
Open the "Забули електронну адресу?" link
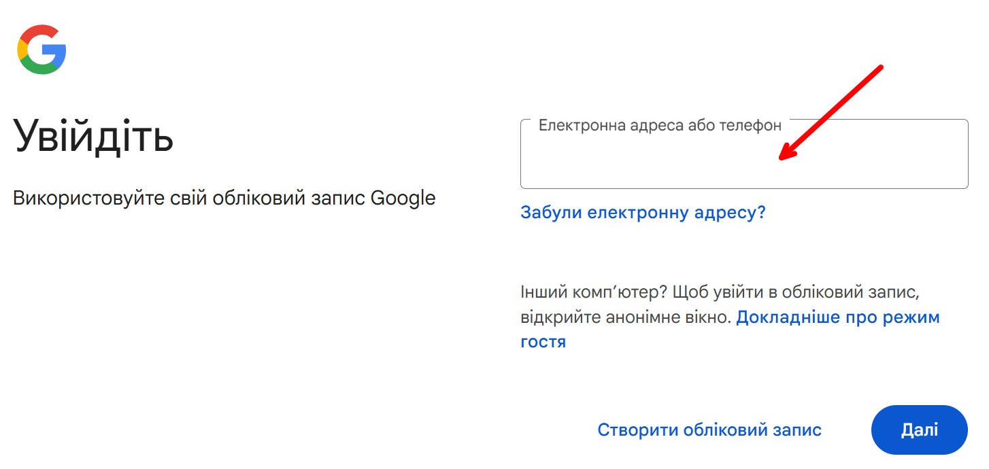643,212
